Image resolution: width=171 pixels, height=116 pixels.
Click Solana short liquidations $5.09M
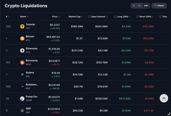(149, 75)
